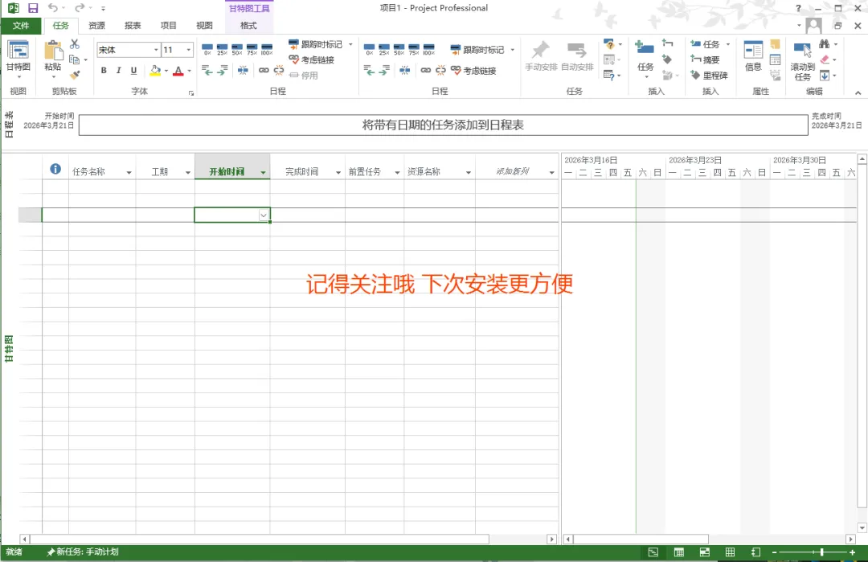Move the status bar zoom slider handle

pyautogui.click(x=822, y=552)
